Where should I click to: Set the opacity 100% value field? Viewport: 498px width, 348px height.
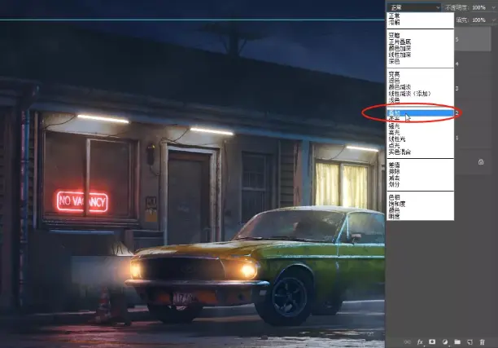[478, 7]
